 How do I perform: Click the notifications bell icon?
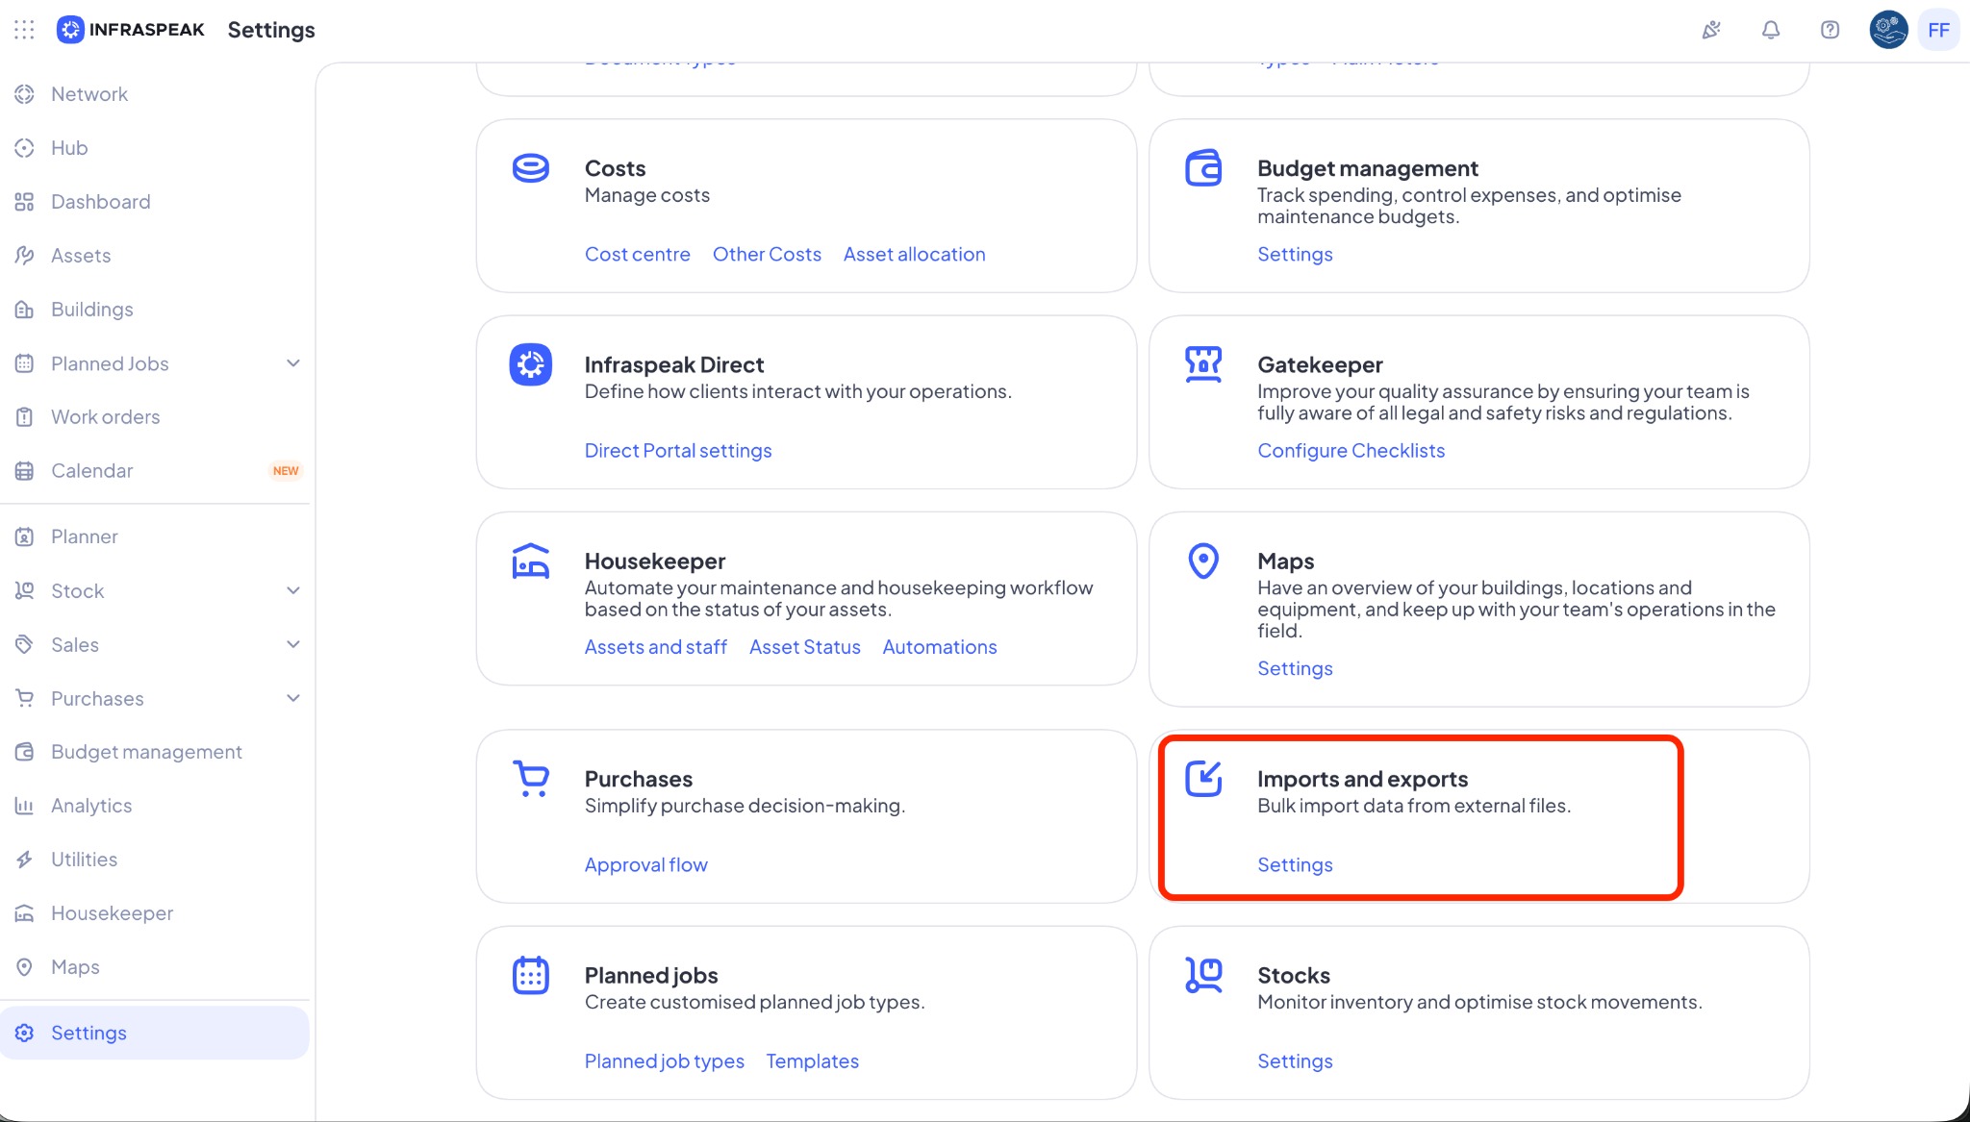click(x=1770, y=30)
